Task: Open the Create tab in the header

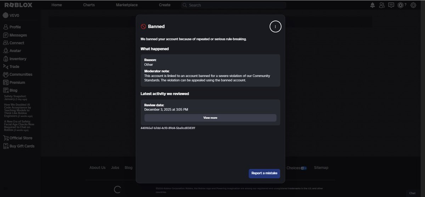Action: click(x=165, y=5)
